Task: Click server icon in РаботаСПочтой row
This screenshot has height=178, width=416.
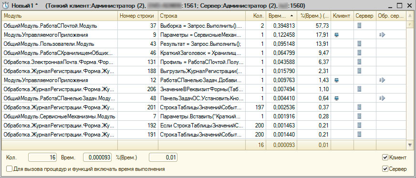Action: (360, 26)
